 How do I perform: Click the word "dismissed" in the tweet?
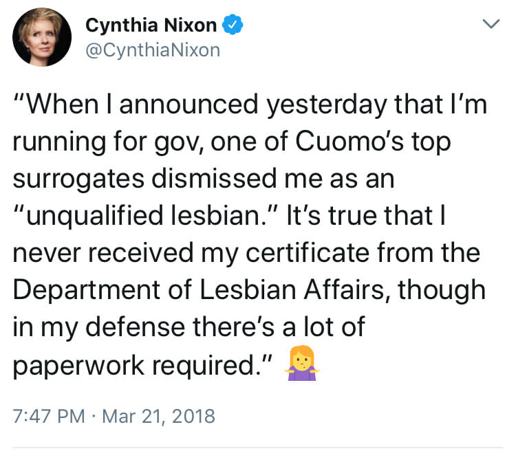[214, 178]
